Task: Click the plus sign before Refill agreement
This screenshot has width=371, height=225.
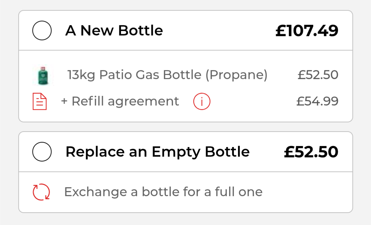Action: tap(64, 101)
